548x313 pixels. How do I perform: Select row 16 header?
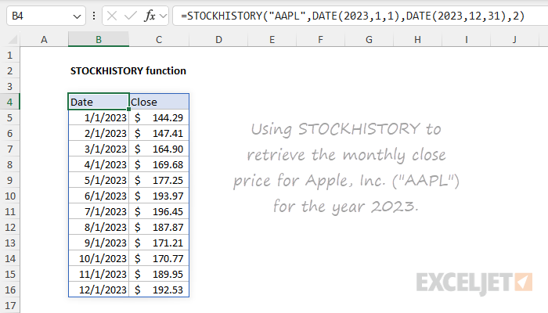pyautogui.click(x=9, y=290)
